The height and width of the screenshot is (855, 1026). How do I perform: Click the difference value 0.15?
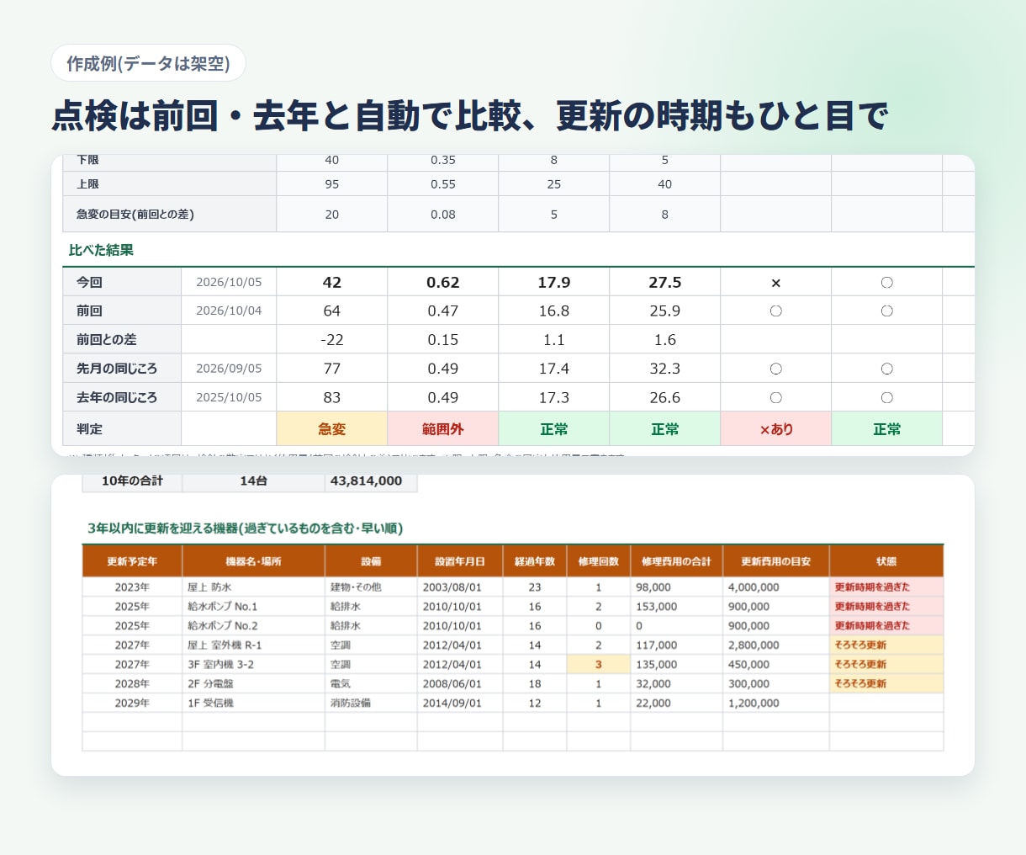(443, 340)
